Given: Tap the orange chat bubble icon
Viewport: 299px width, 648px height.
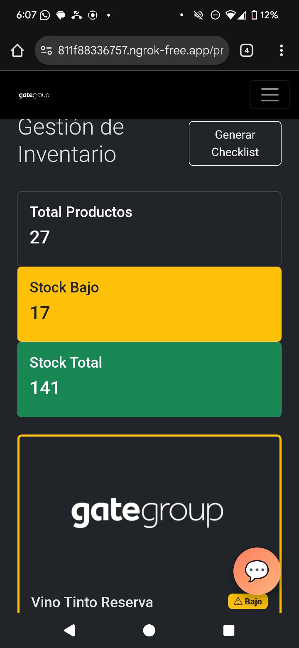Looking at the screenshot, I should pyautogui.click(x=257, y=571).
